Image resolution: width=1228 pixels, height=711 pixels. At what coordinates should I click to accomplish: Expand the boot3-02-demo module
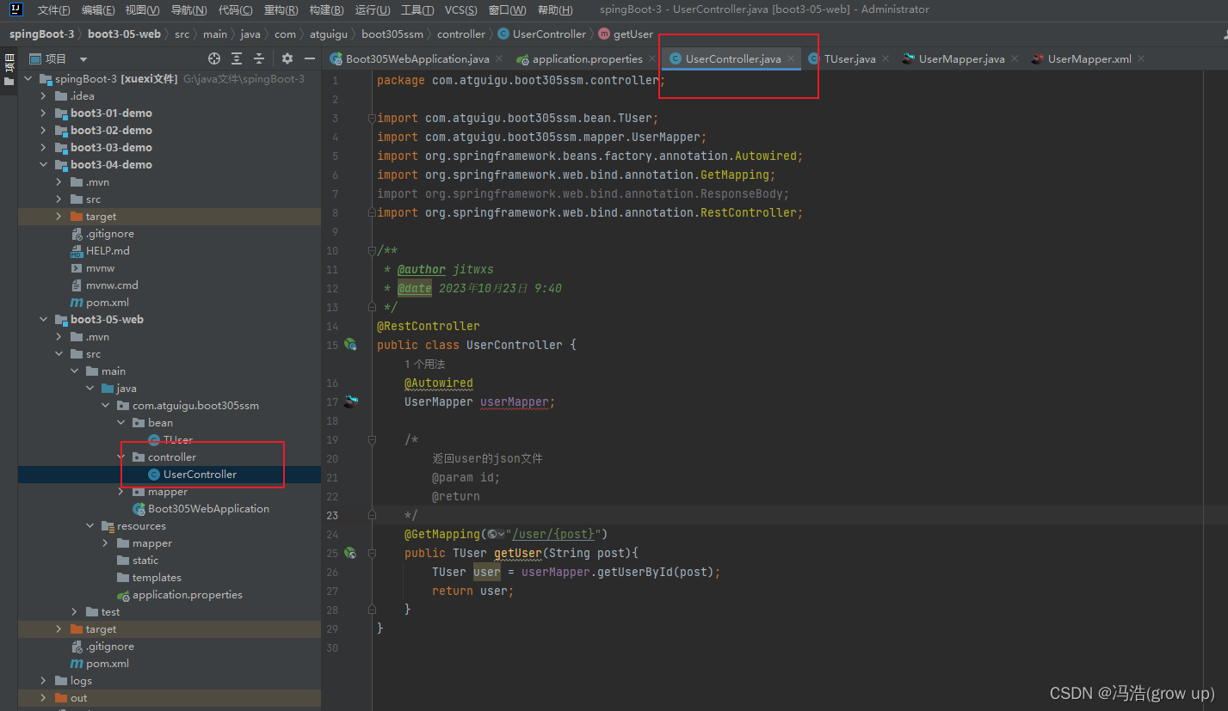[x=43, y=131]
